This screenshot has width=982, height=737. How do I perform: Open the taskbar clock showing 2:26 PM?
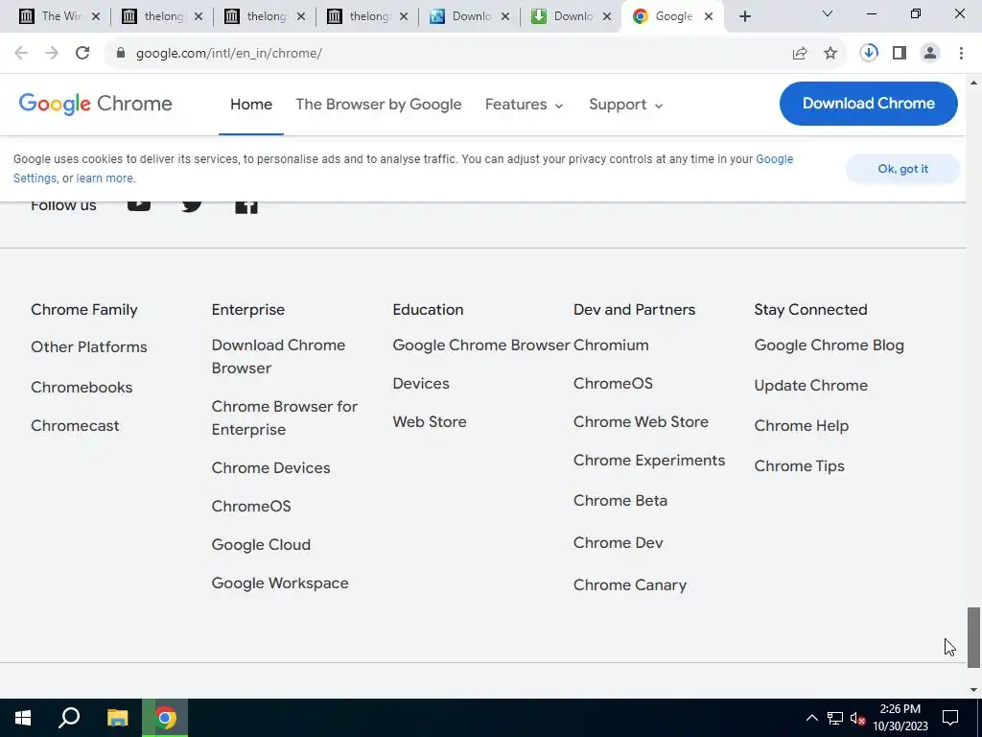[x=900, y=718]
